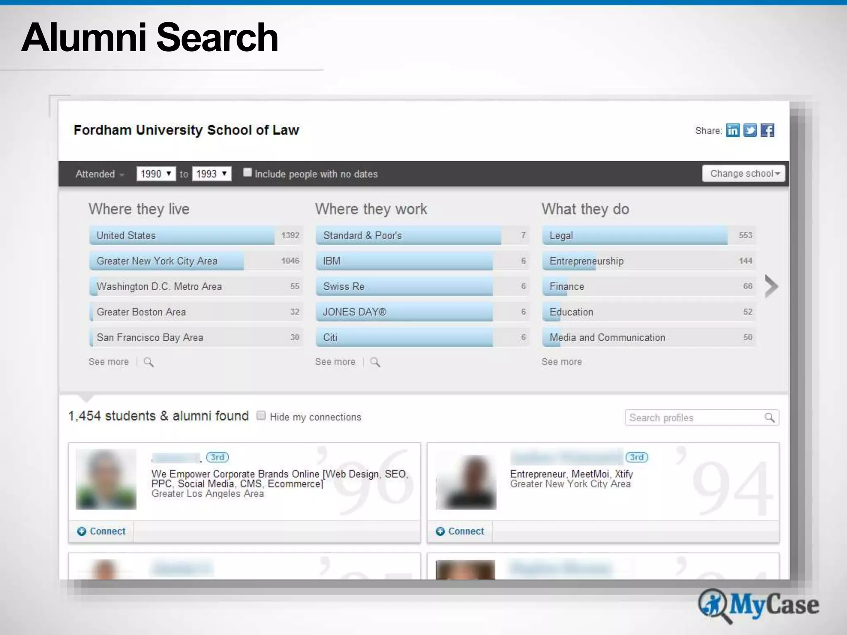847x635 pixels.
Task: Share via the Facebook icon
Action: (x=767, y=131)
